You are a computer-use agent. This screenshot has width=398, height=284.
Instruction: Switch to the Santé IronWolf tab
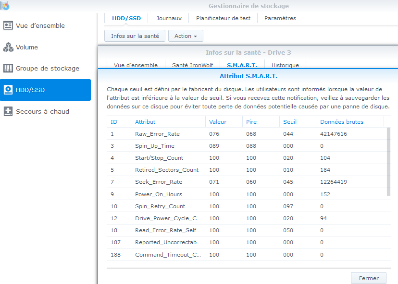(x=192, y=65)
